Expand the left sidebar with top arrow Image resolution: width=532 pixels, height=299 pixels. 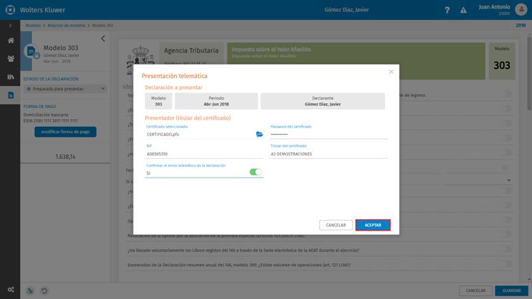point(10,25)
